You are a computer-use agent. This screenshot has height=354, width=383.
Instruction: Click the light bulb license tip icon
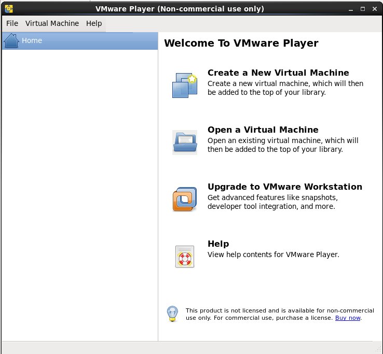click(x=172, y=314)
